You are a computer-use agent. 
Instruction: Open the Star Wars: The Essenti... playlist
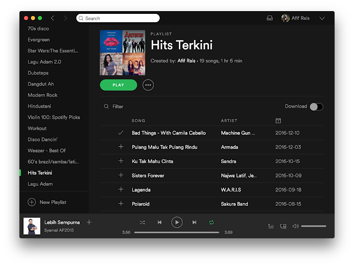pyautogui.click(x=53, y=51)
